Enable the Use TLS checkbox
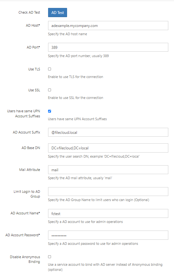Screen dimensions: 174x274 tap(50, 69)
